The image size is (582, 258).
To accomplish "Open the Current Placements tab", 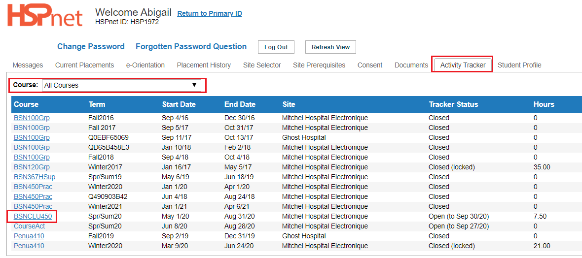I will click(x=85, y=65).
